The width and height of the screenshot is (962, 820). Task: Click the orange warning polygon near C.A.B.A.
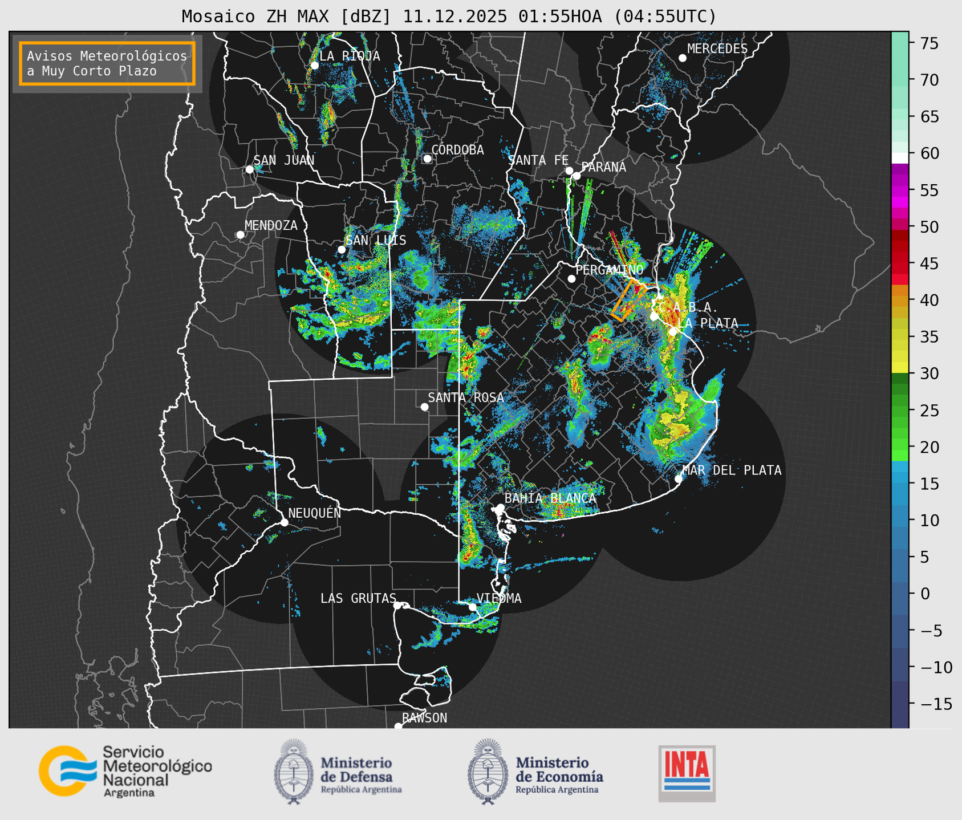pos(629,301)
